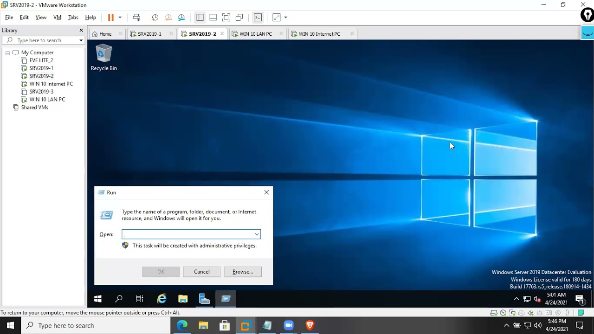Screen dimensions: 594x334
Task: Select Shared VMs in the library
Action: pyautogui.click(x=31, y=108)
